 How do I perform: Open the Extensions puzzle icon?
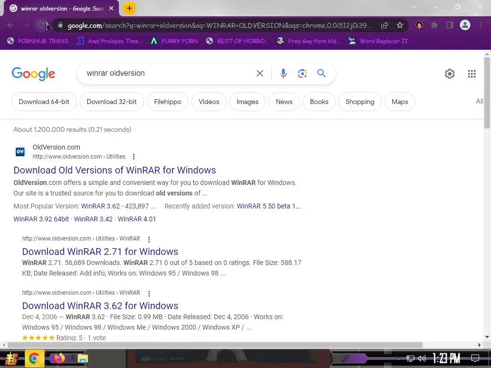tap(434, 25)
